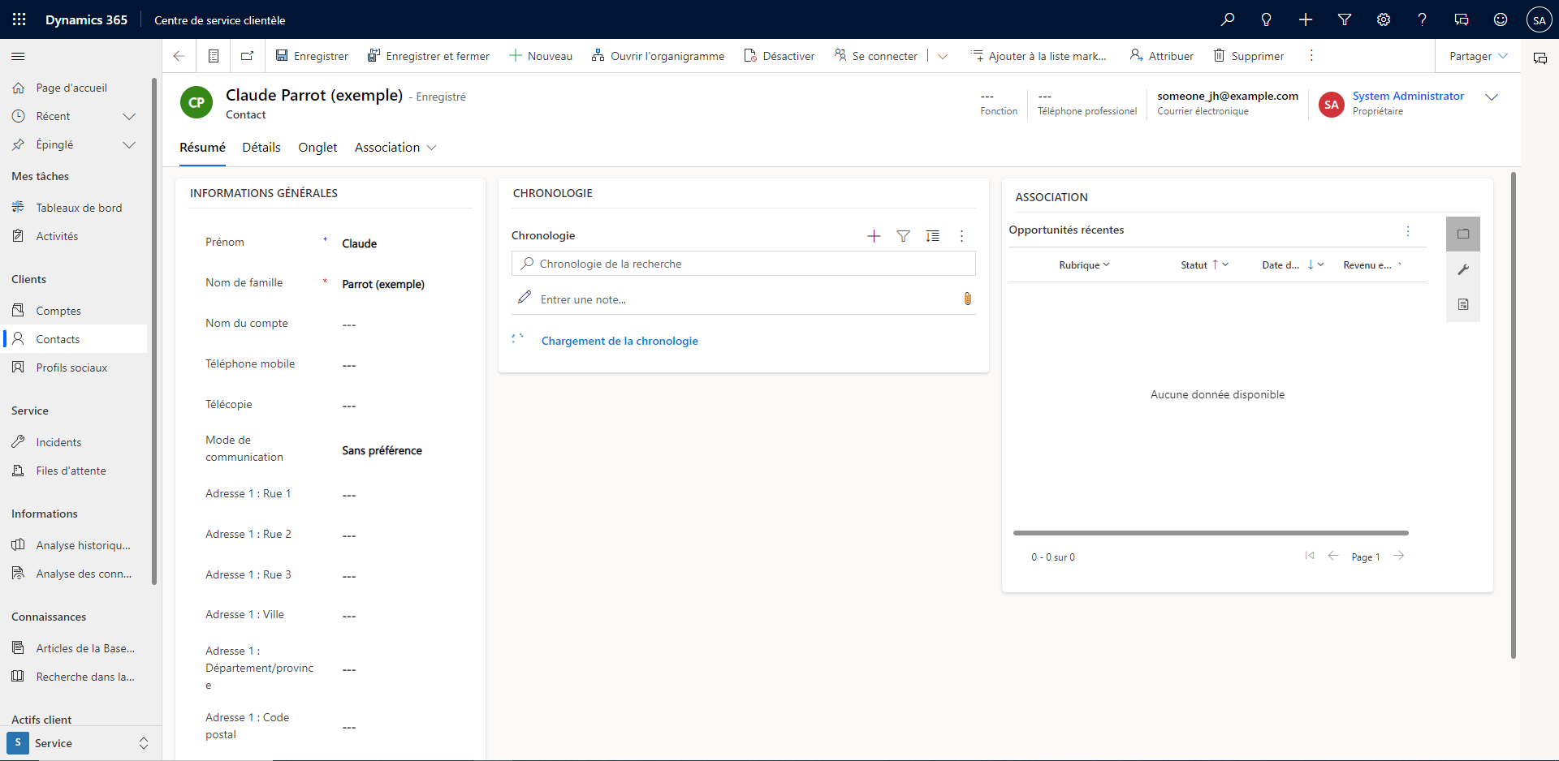Click Enregistrer et fermer
Image resolution: width=1559 pixels, height=761 pixels.
[429, 56]
